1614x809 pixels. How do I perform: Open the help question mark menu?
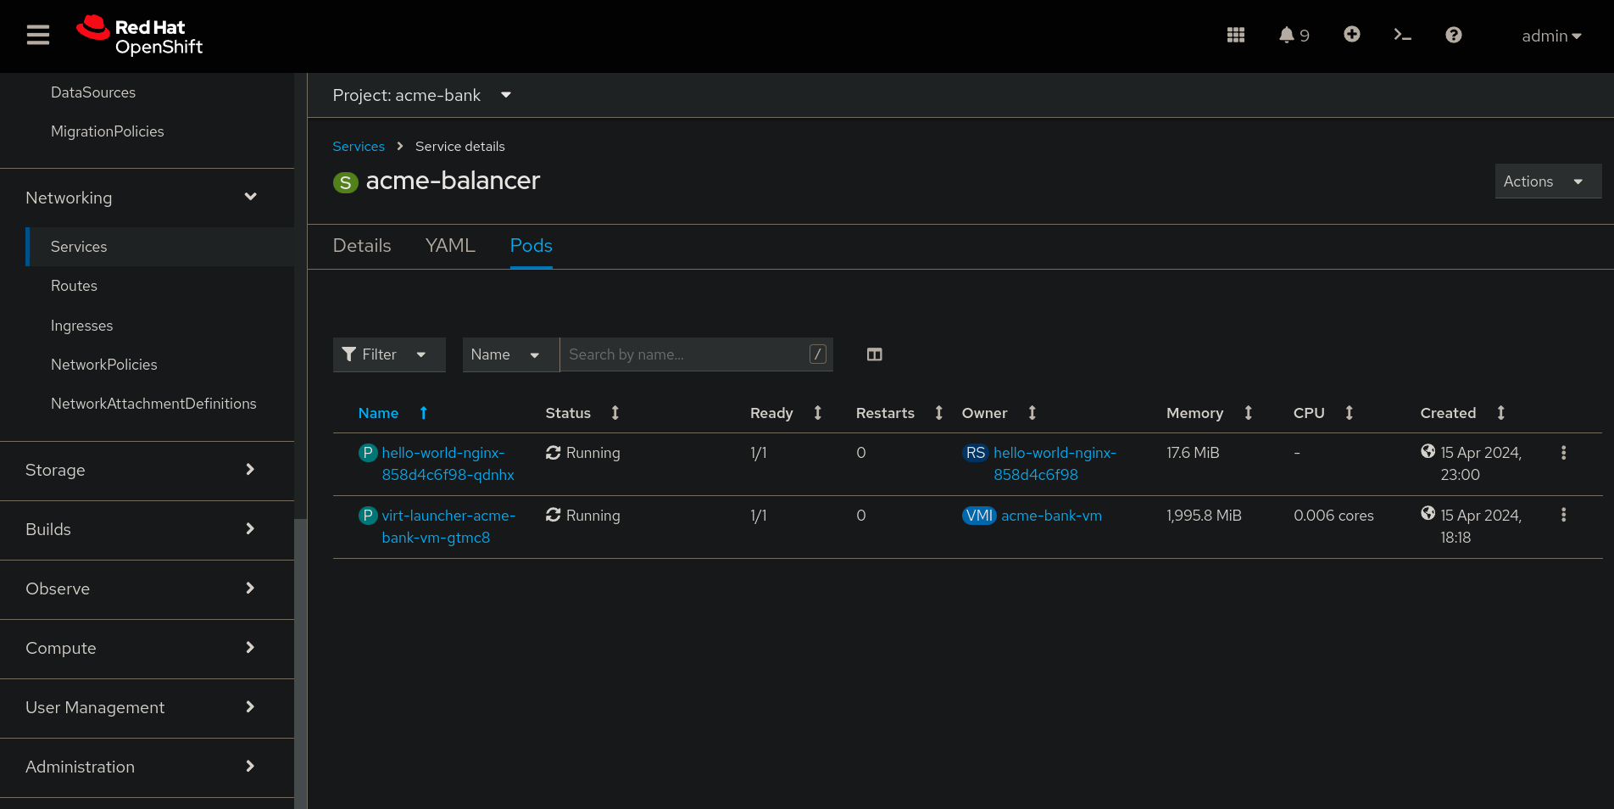point(1453,35)
